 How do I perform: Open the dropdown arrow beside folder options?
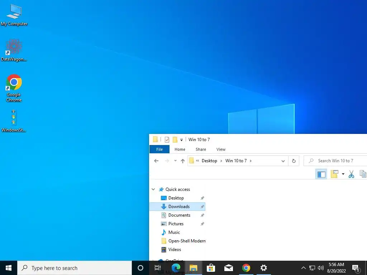[343, 174]
